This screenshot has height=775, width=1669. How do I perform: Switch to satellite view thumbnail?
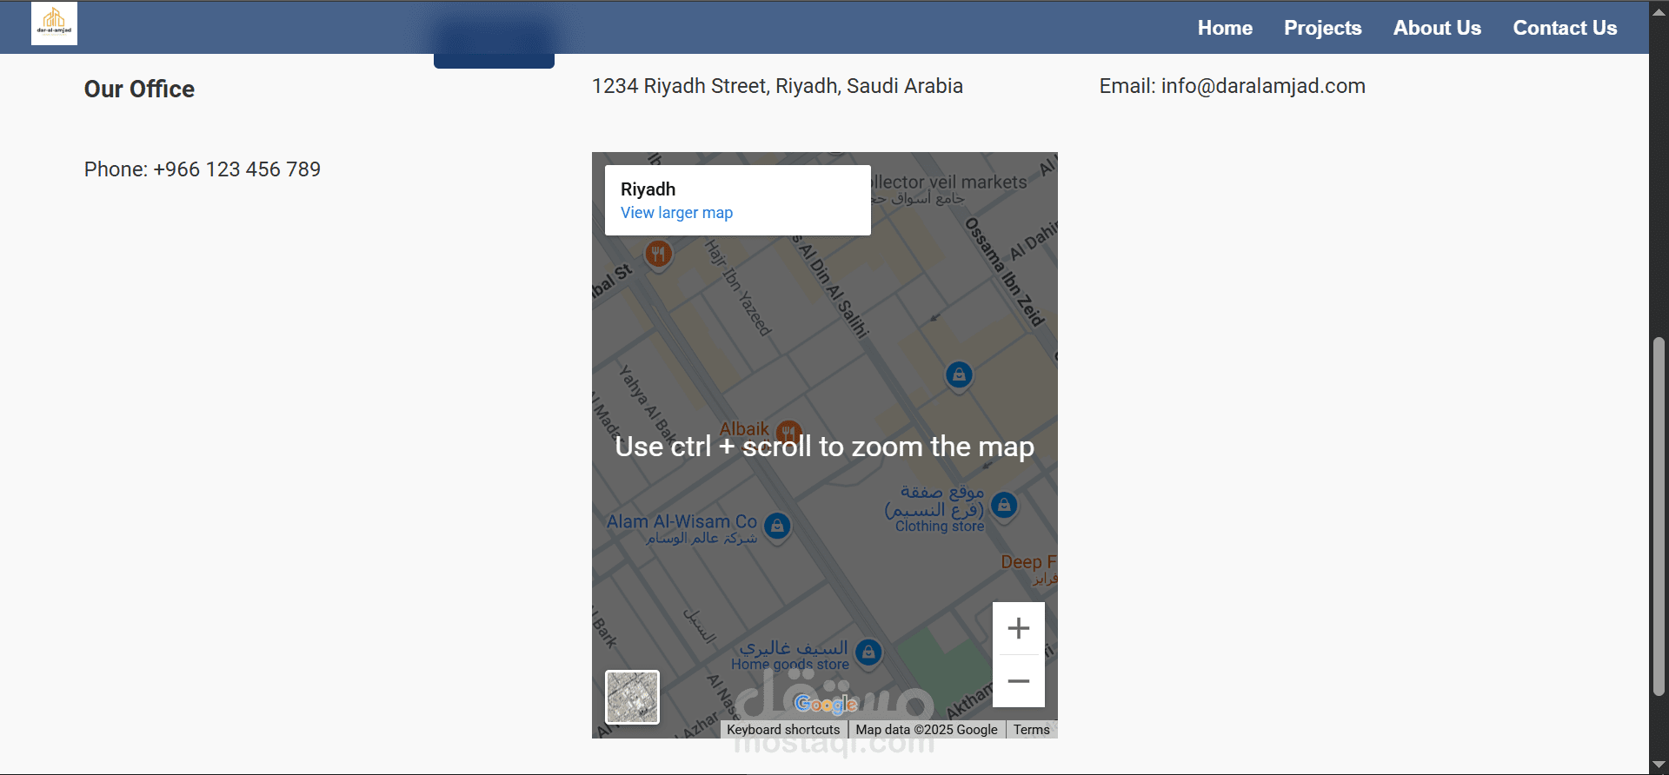(632, 697)
